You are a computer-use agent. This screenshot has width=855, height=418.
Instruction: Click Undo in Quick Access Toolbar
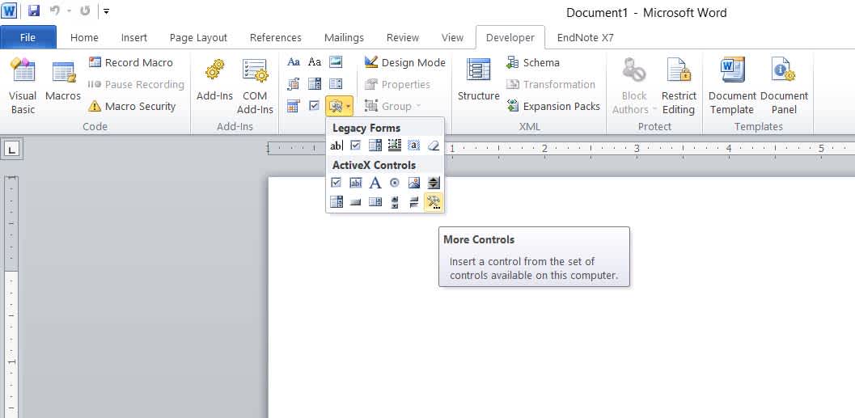54,11
